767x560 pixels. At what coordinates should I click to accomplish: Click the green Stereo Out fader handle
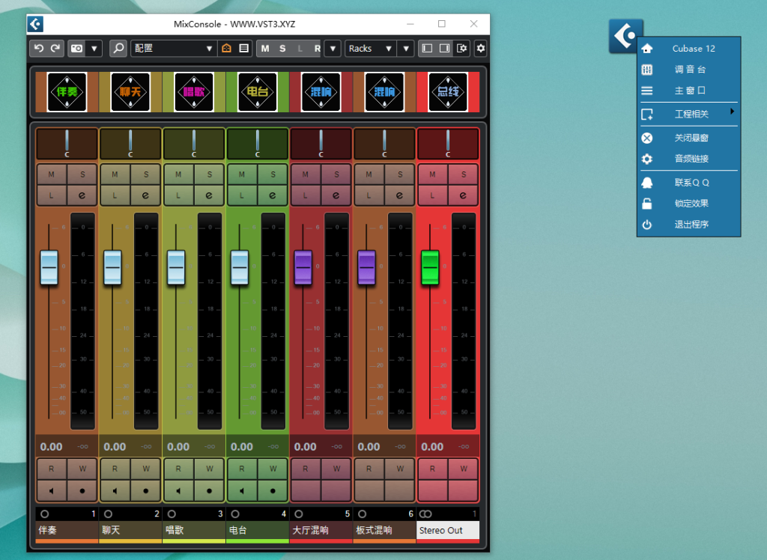430,267
